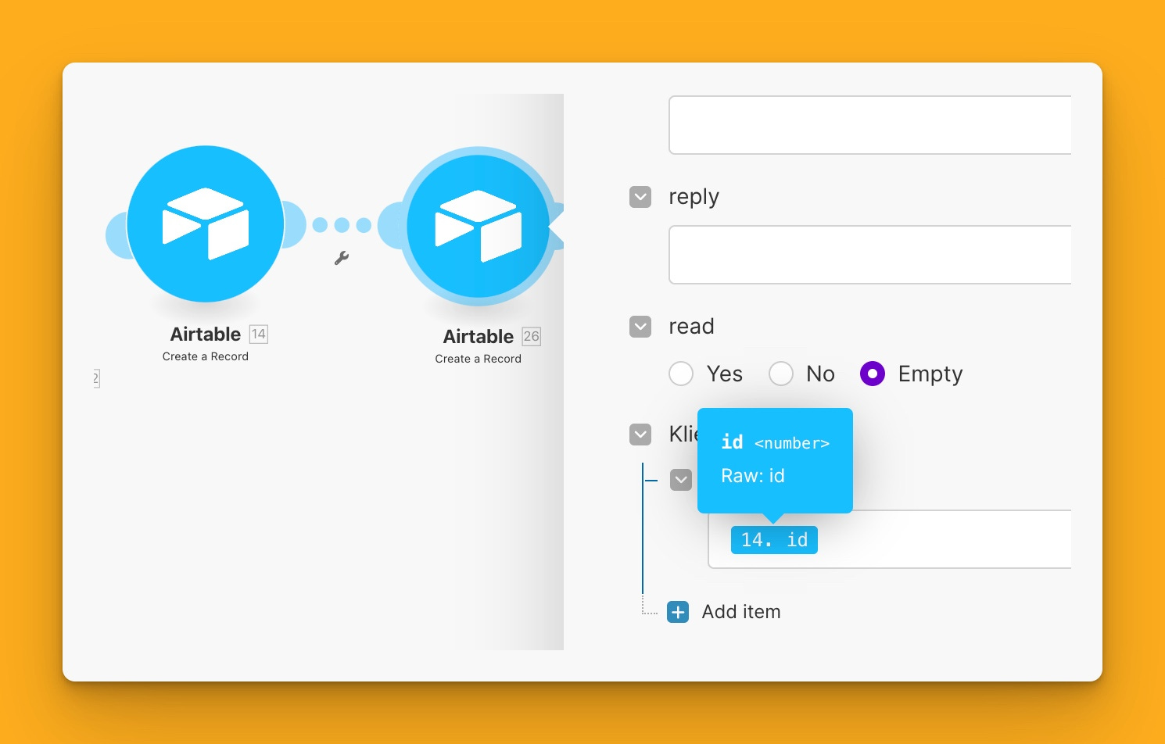Click the Add item plus icon
The image size is (1165, 744).
pyautogui.click(x=678, y=612)
